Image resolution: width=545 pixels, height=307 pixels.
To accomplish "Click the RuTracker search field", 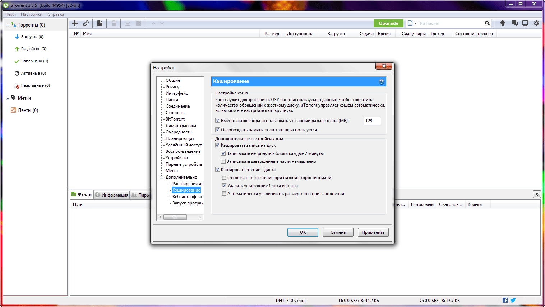I will (451, 23).
